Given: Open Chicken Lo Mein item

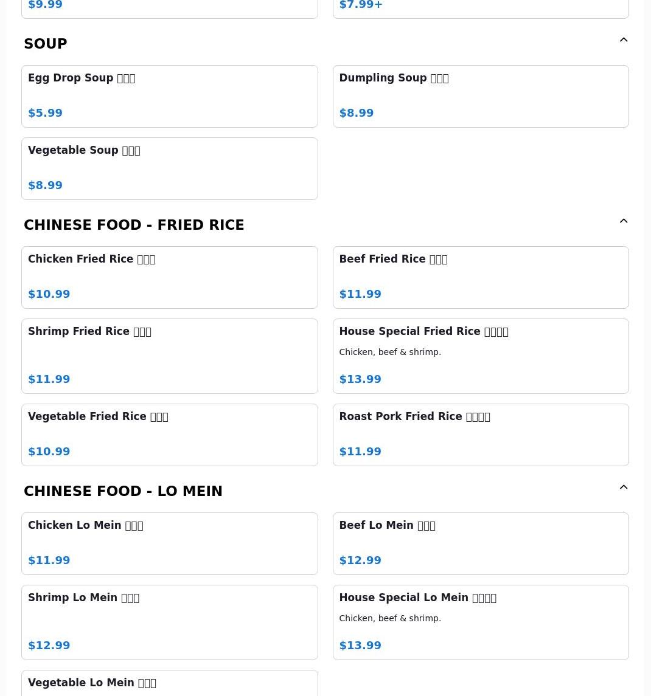Looking at the screenshot, I should click(x=169, y=543).
